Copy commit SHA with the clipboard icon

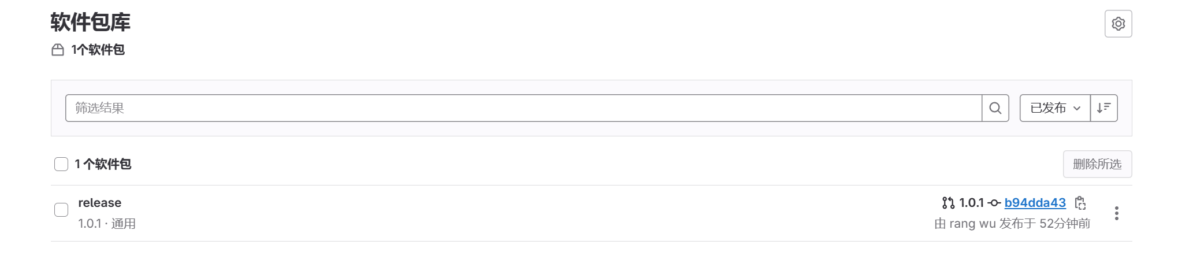pyautogui.click(x=1080, y=203)
